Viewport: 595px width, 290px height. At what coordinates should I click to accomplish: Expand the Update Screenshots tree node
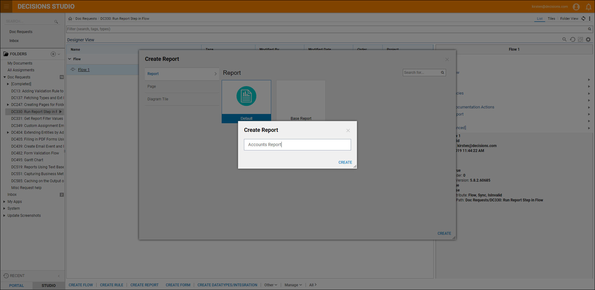click(4, 216)
